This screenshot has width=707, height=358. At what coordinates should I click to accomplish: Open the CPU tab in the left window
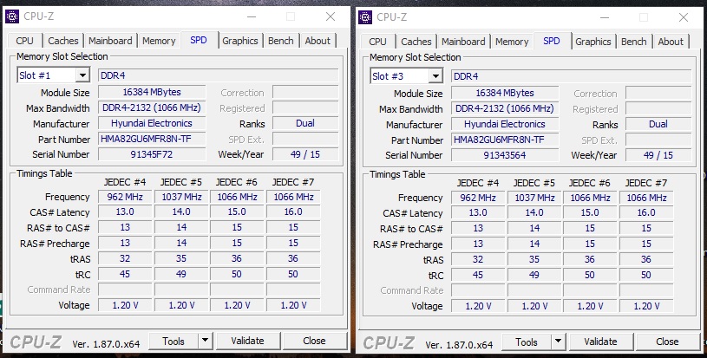[x=25, y=41]
